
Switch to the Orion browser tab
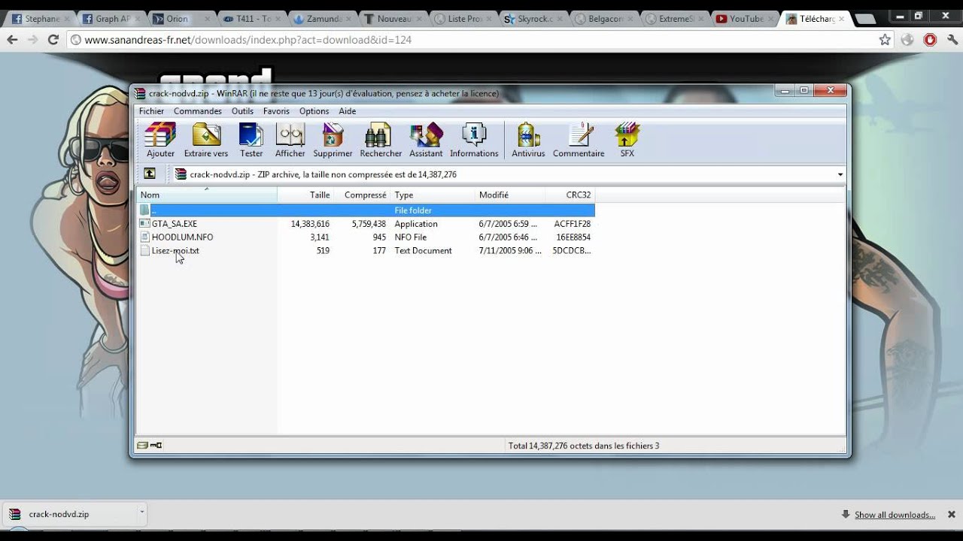pos(179,19)
